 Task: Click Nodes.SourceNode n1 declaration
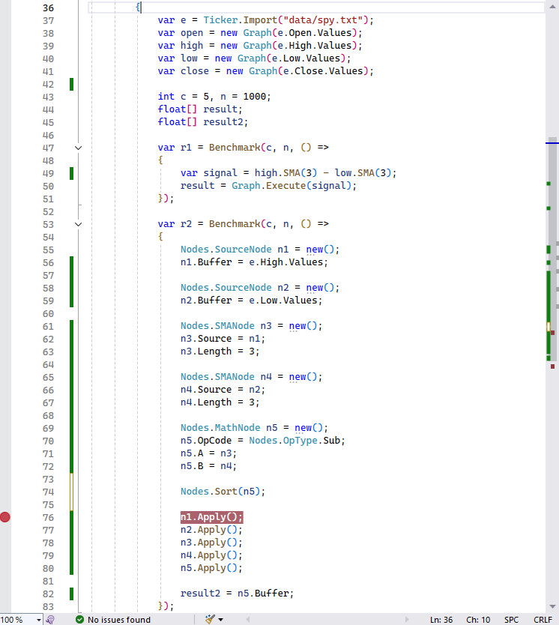click(x=260, y=250)
